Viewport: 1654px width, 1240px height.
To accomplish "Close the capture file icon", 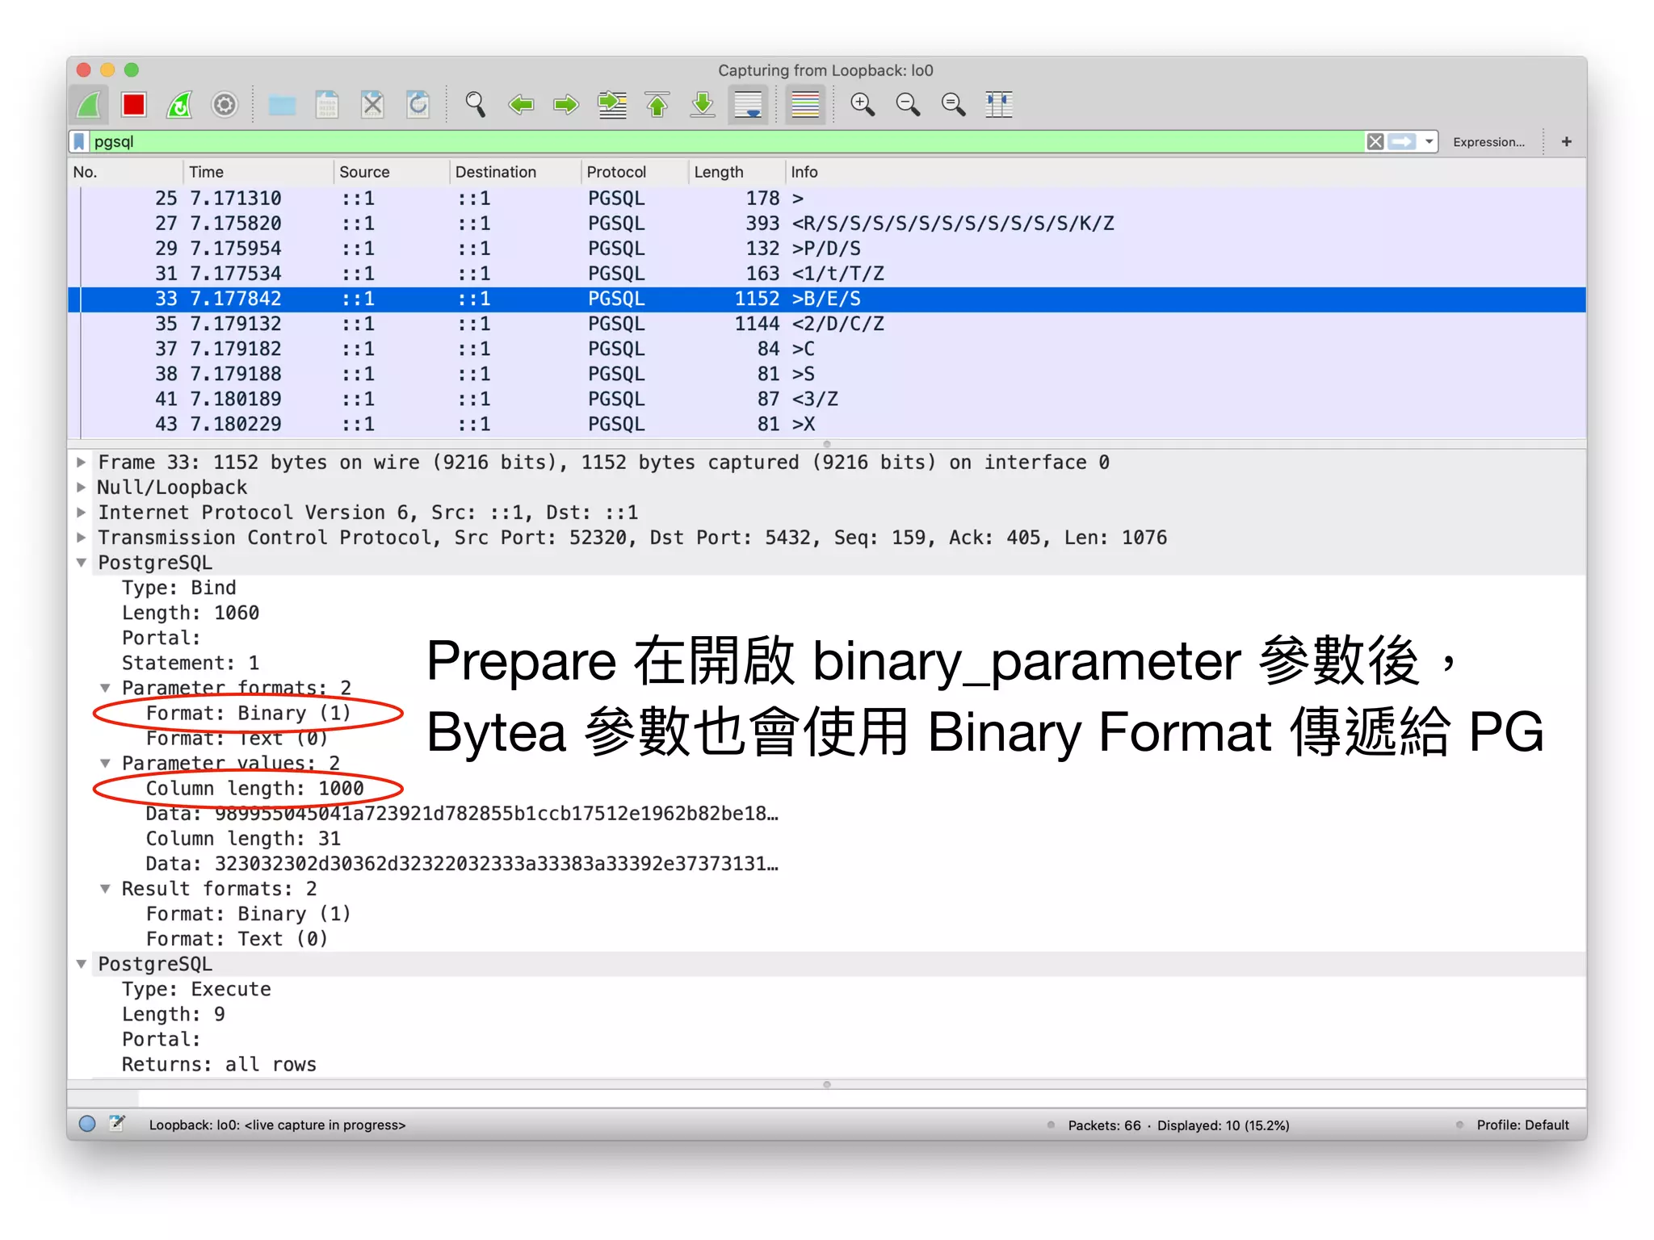I will click(x=372, y=105).
